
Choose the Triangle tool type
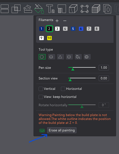coord(60,57)
